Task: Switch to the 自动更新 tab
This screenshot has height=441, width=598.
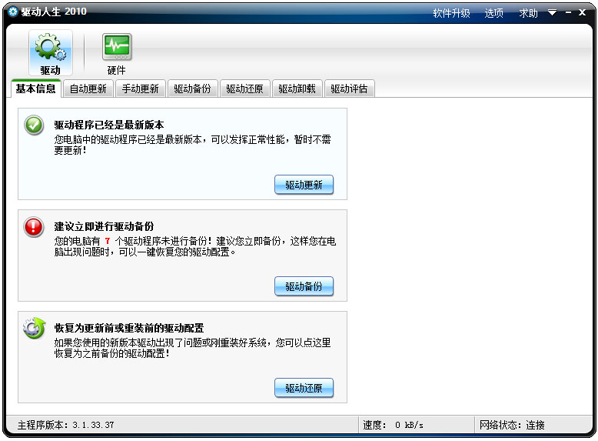Action: click(x=88, y=89)
